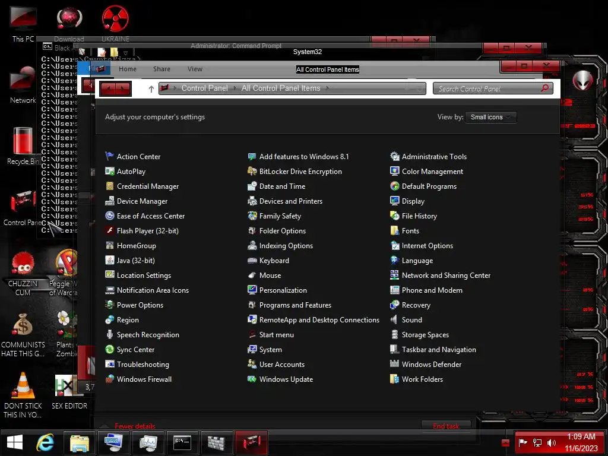Open the Fonts folder icon

tap(395, 231)
